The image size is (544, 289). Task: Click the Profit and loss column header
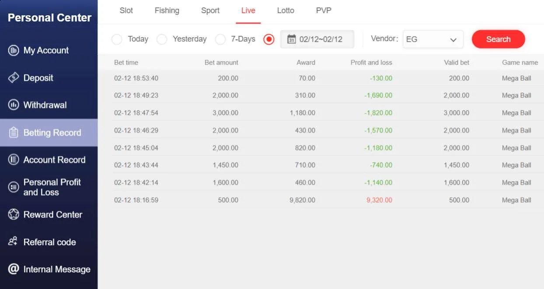coord(371,63)
